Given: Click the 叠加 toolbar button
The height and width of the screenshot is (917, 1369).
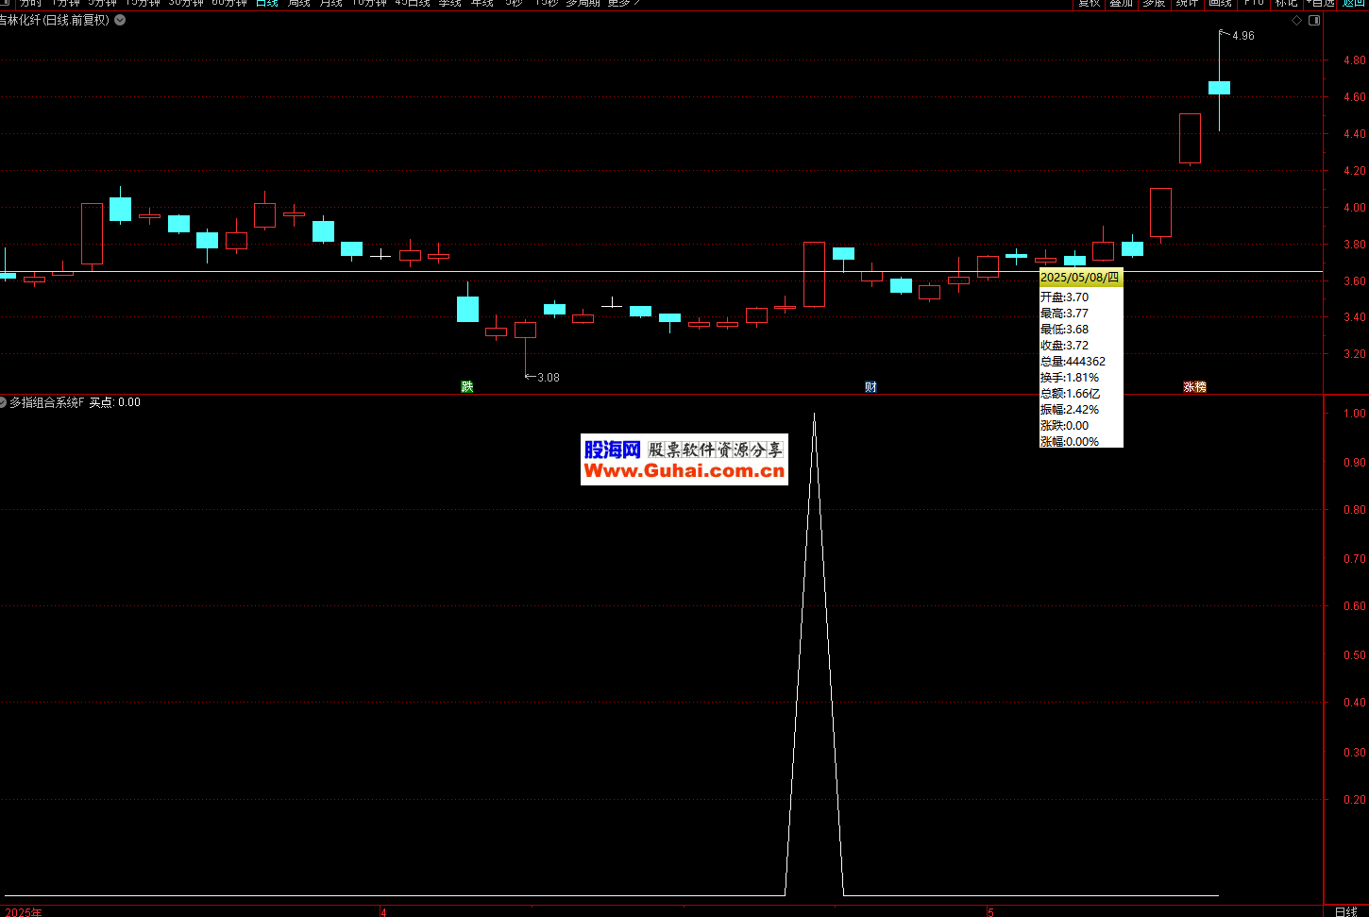Looking at the screenshot, I should tap(1121, 4).
